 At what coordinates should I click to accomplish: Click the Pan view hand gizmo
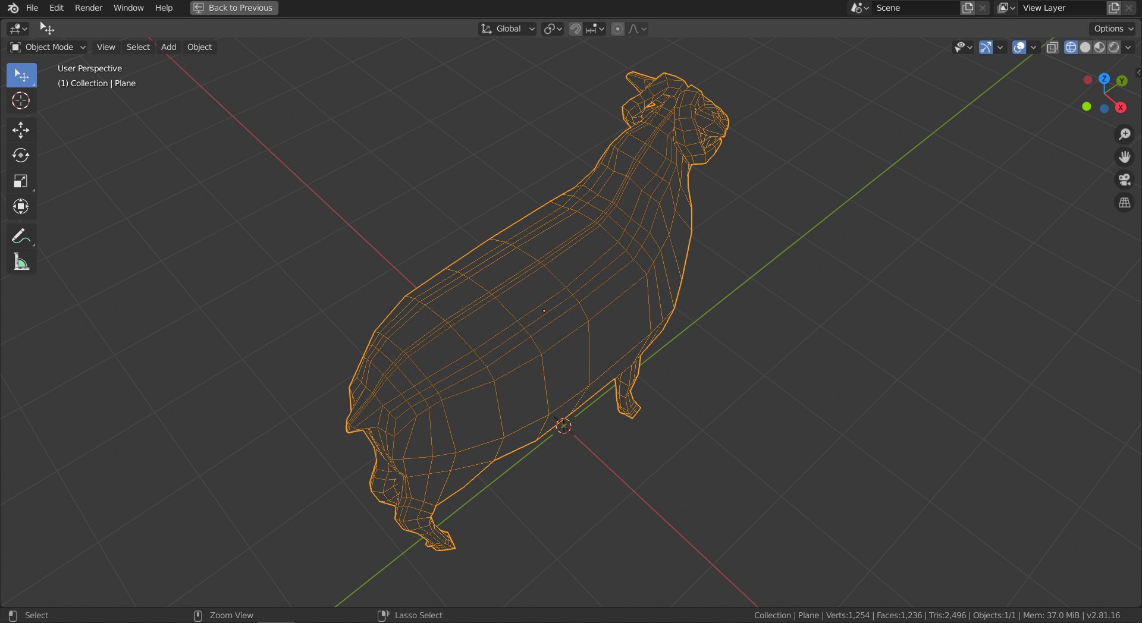pyautogui.click(x=1124, y=157)
